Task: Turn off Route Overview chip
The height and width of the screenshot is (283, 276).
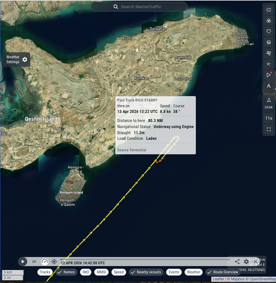Action: (222, 272)
